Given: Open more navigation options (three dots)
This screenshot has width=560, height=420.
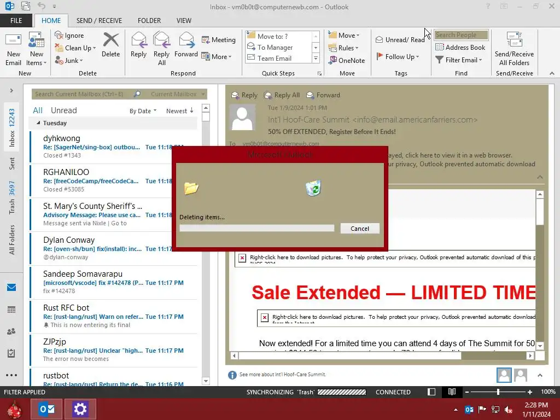Looking at the screenshot, I should tap(11, 375).
